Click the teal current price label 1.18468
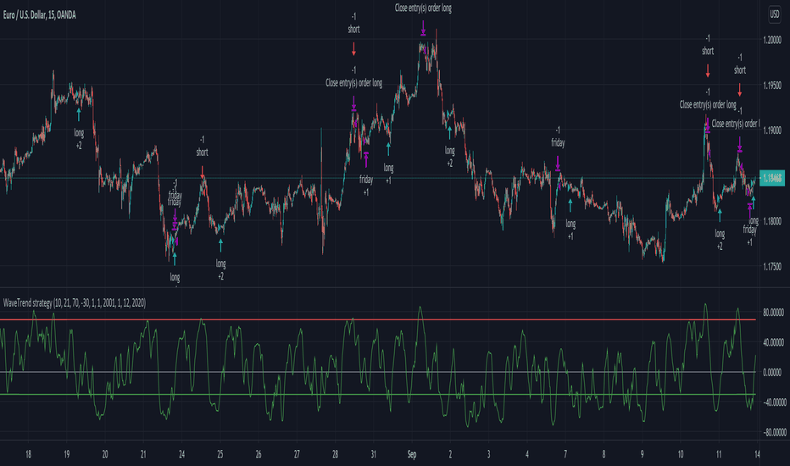The height and width of the screenshot is (466, 790). [x=772, y=178]
